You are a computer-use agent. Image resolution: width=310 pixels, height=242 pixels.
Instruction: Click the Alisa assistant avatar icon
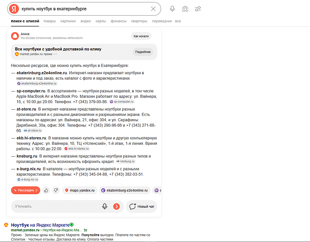click(x=15, y=36)
